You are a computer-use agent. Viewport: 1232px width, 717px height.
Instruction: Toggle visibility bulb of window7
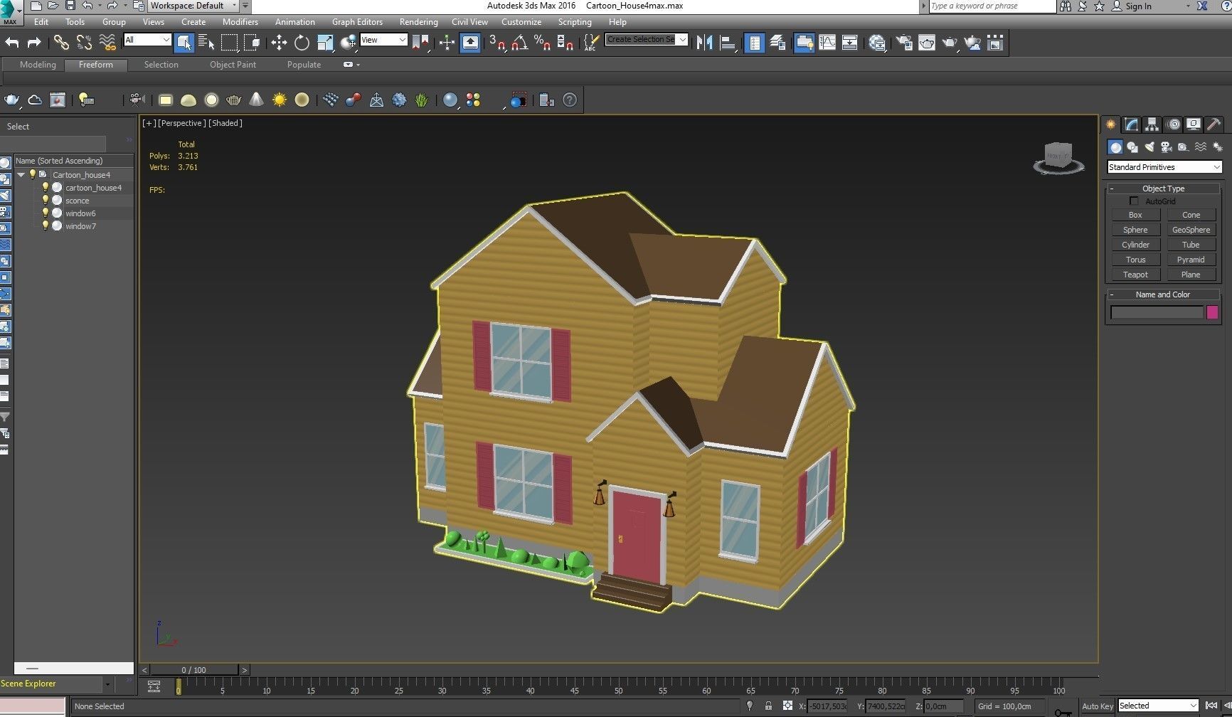pos(46,226)
